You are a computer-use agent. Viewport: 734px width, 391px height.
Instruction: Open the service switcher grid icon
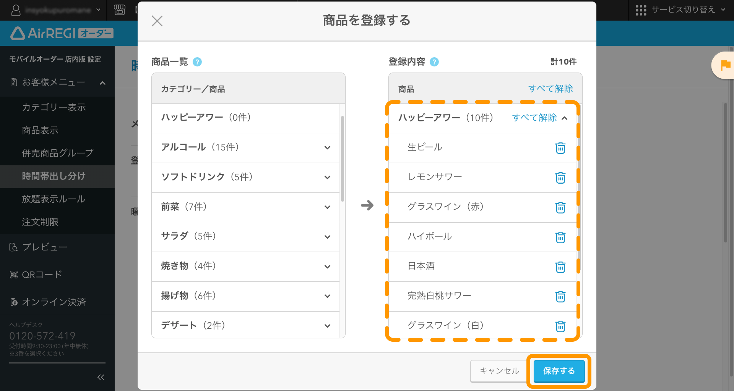pos(641,10)
